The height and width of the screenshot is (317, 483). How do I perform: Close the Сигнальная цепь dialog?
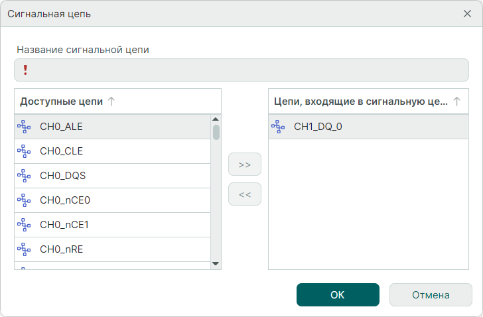click(467, 13)
